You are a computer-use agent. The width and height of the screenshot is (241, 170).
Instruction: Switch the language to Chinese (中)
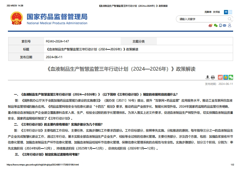tap(226, 12)
